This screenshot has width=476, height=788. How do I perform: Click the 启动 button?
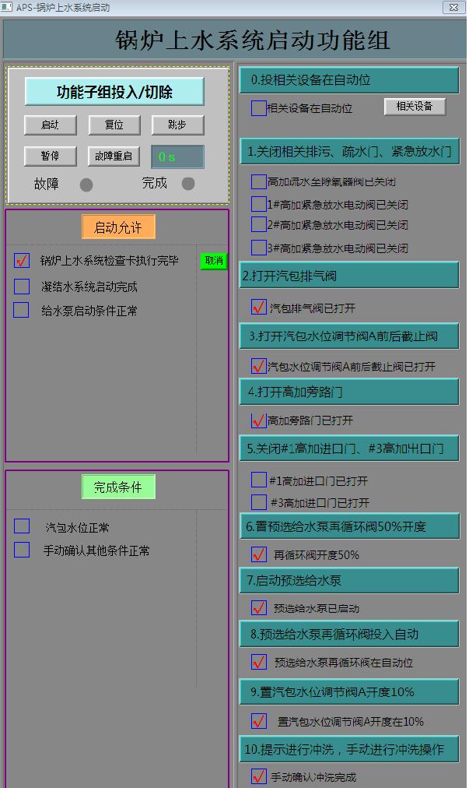click(50, 125)
